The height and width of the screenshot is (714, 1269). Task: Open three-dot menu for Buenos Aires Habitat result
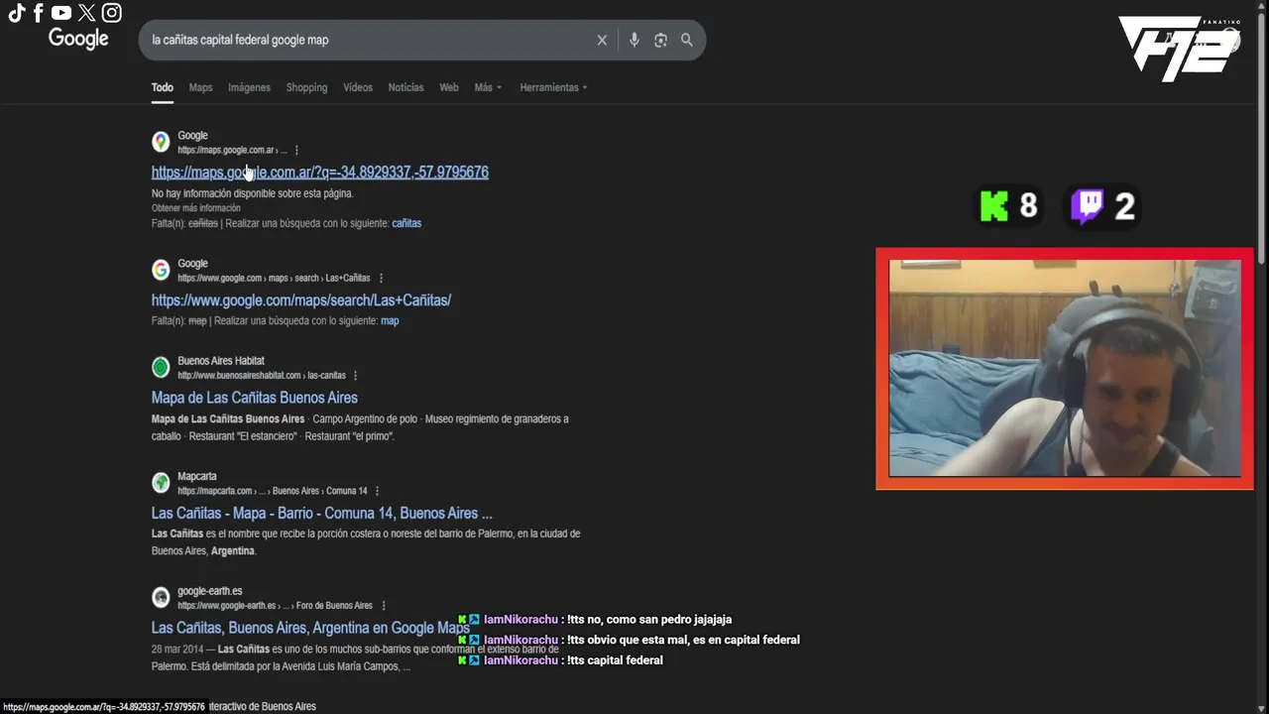[x=355, y=376]
